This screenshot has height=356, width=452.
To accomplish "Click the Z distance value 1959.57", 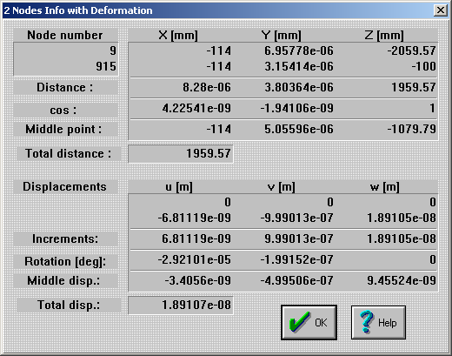I will 414,87.
